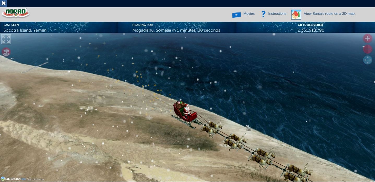This screenshot has width=375, height=182.
Task: Click the gifts delivered counter number
Action: click(x=311, y=30)
